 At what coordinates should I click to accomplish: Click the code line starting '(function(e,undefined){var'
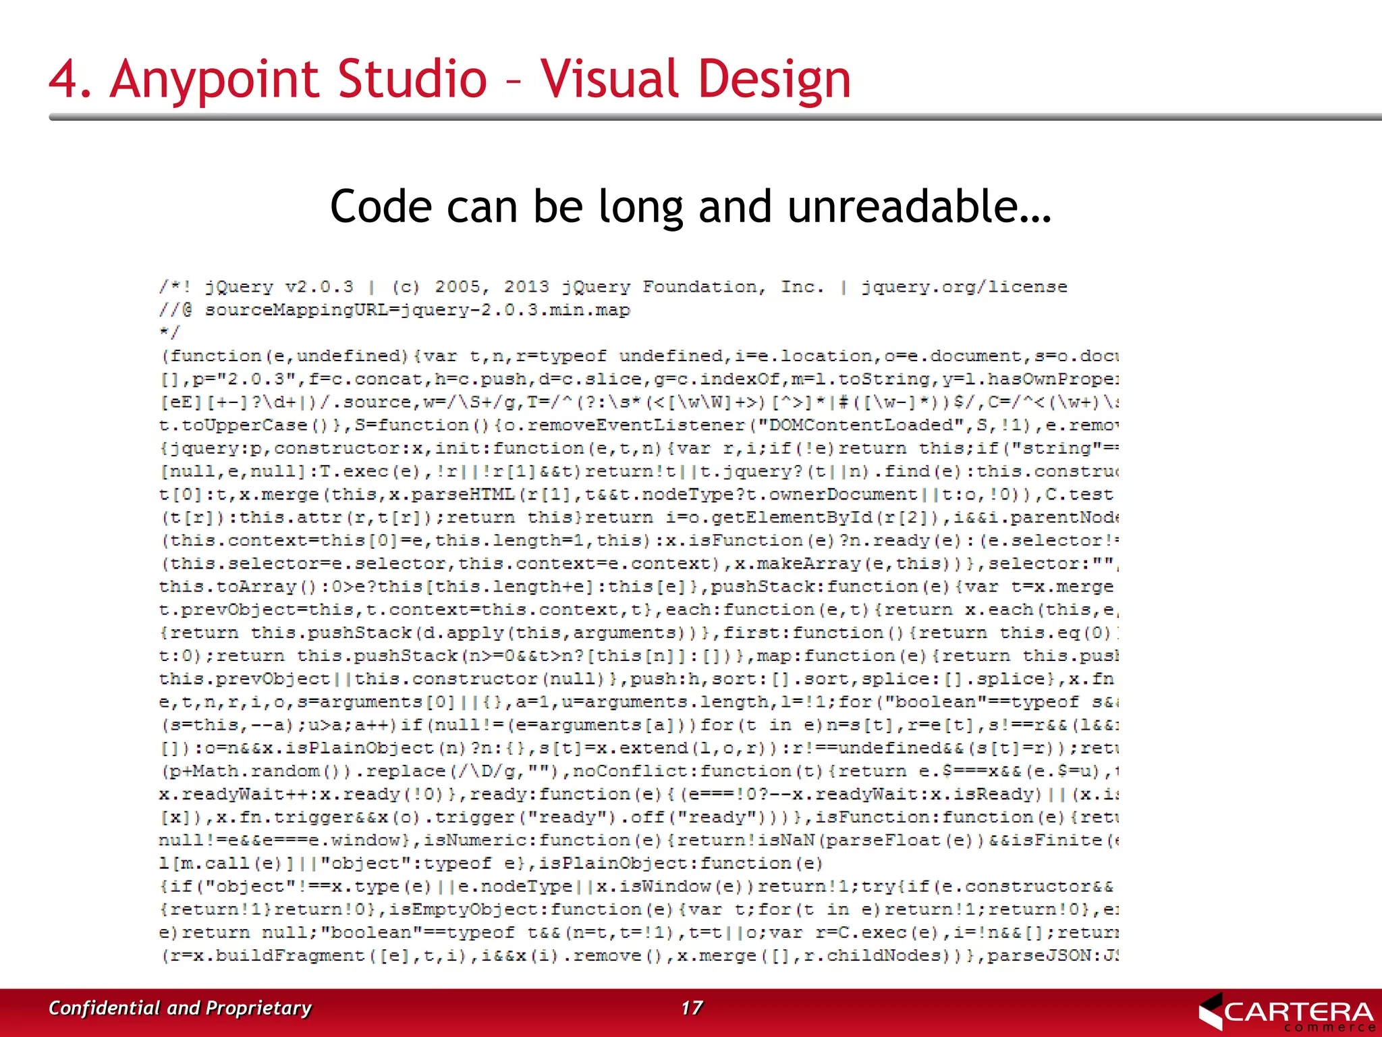pos(639,356)
